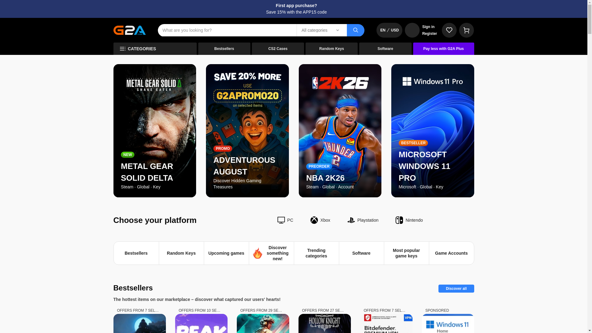592x333 pixels.
Task: Click the PREORDER badge on NBA 2K26
Action: click(319, 166)
